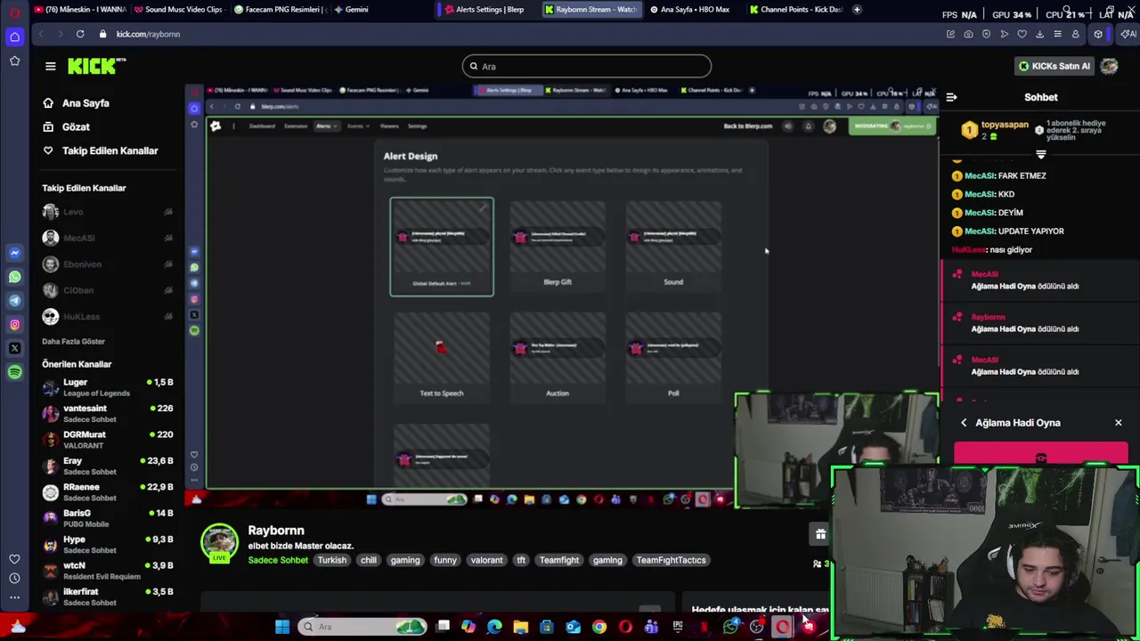Select the Turkish tag

coord(332,560)
